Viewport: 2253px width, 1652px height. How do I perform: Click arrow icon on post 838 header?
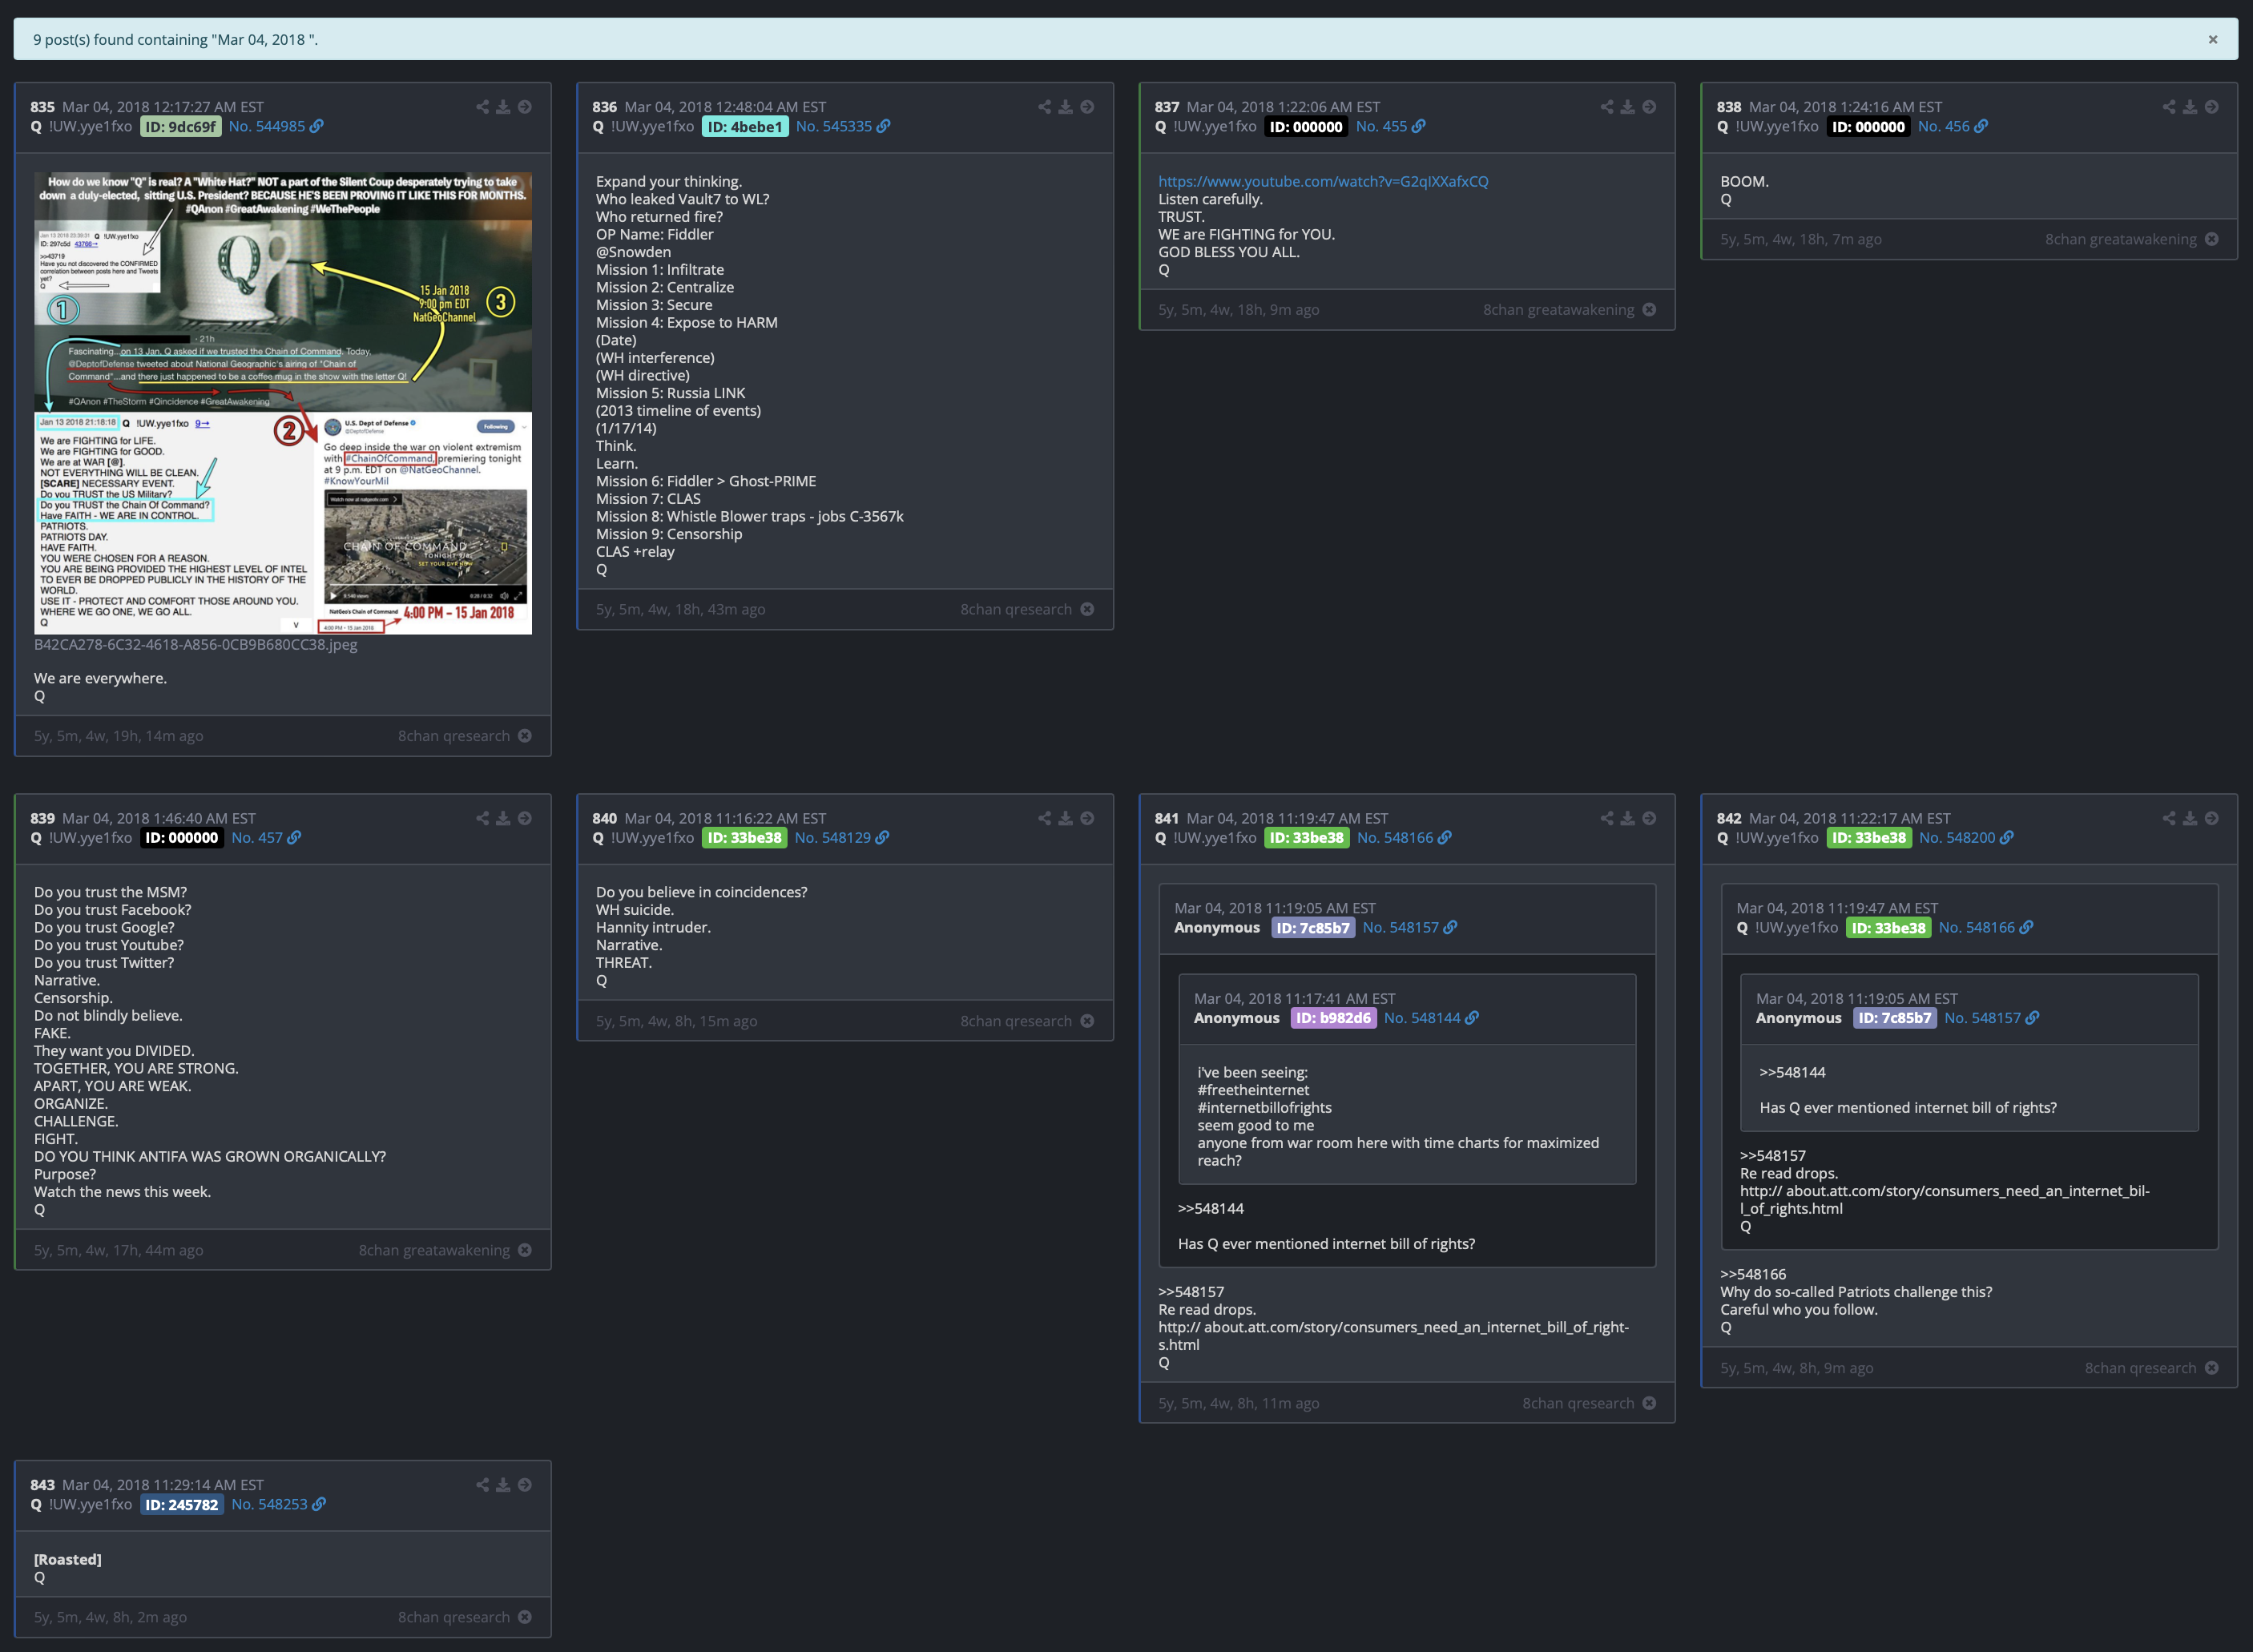[2211, 107]
